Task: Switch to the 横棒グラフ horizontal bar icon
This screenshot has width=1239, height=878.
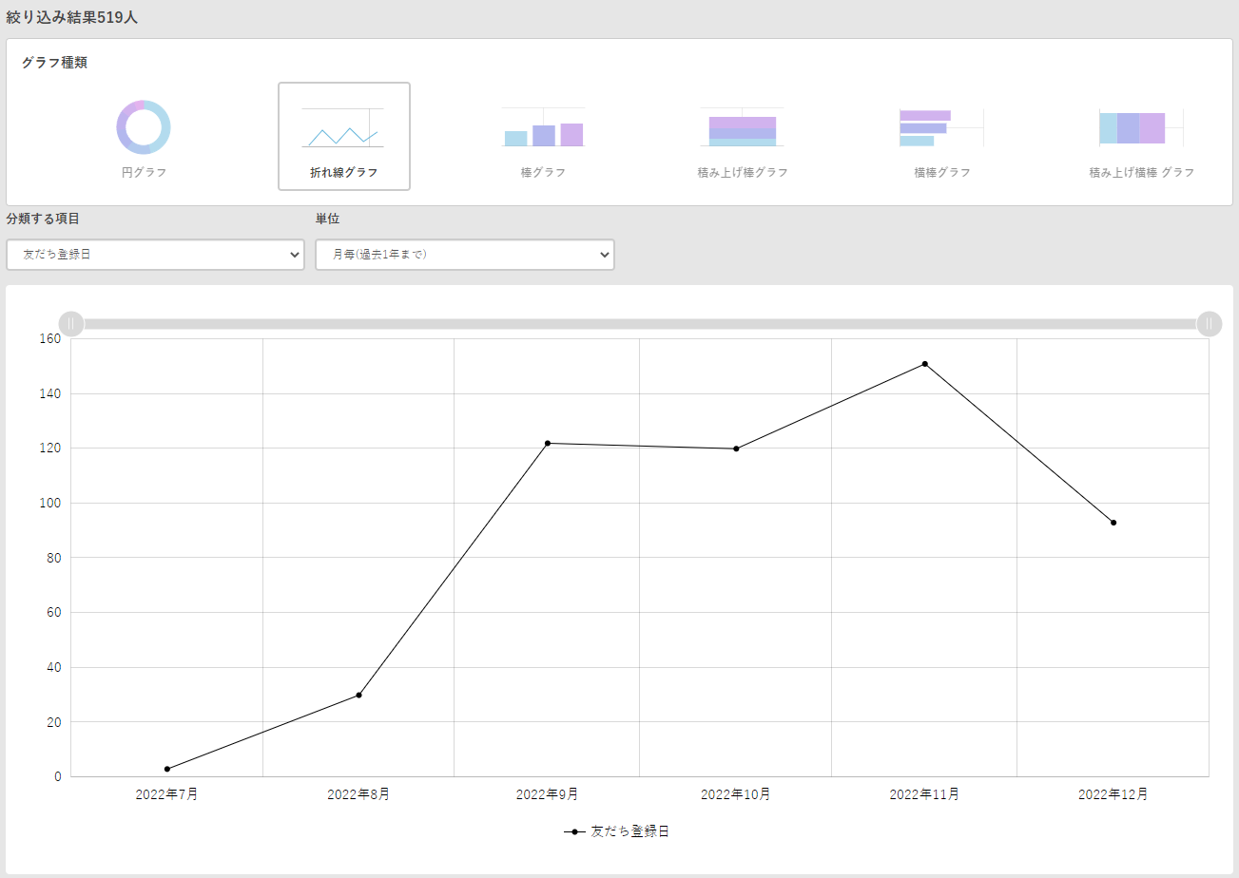Action: tap(941, 127)
